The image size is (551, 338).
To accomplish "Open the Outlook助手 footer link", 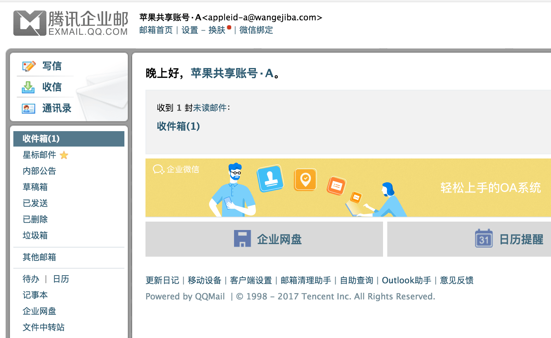I will pos(406,280).
